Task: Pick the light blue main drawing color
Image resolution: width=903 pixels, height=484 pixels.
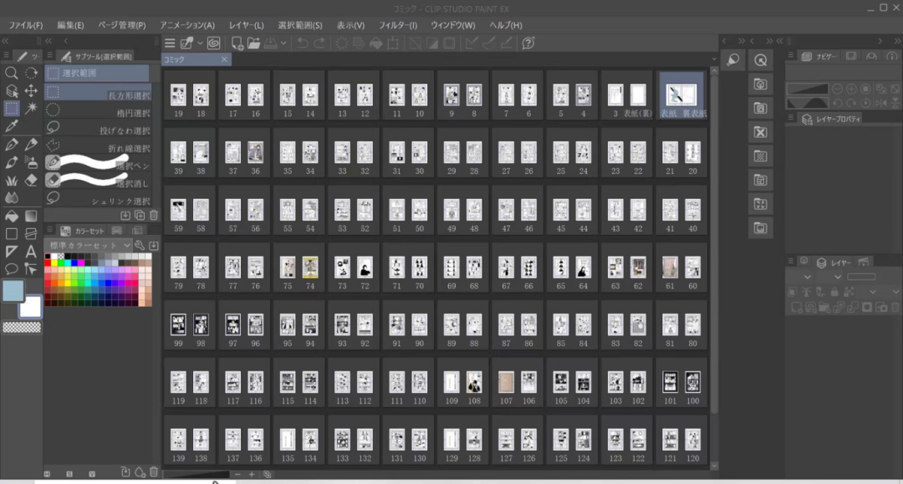Action: coord(13,291)
